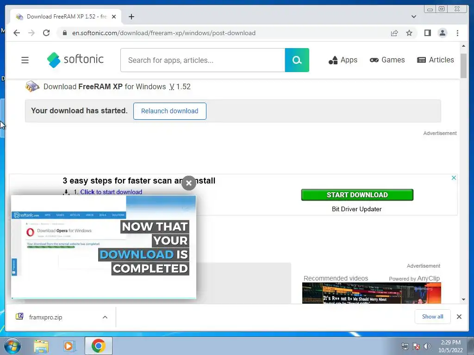This screenshot has width=474, height=355.
Task: Open a new browser tab
Action: (131, 17)
